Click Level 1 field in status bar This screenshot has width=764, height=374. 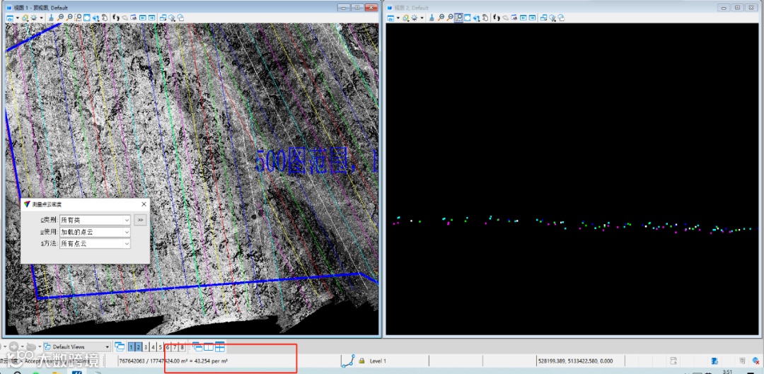398,361
